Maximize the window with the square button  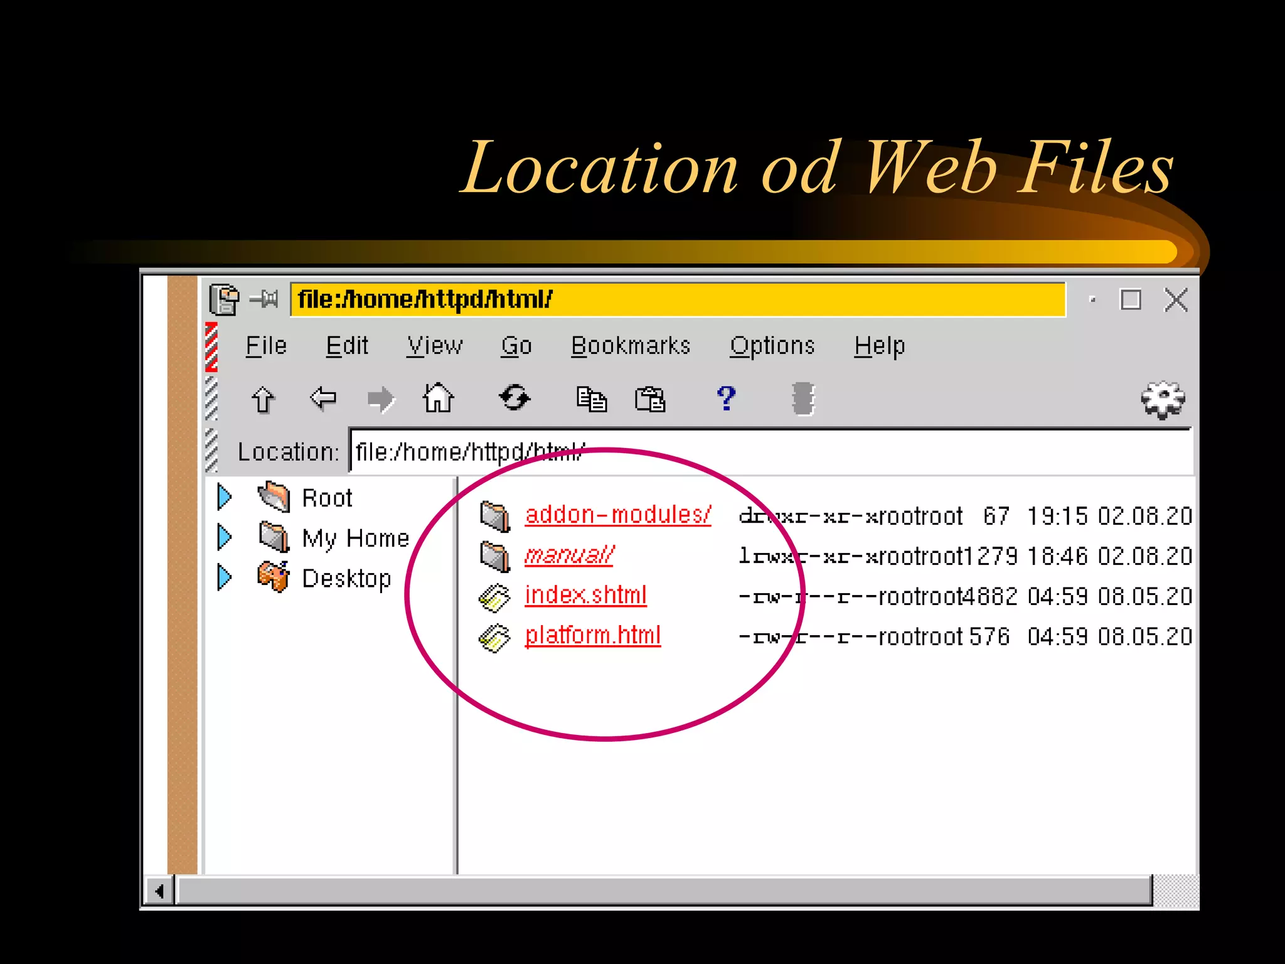pos(1131,299)
